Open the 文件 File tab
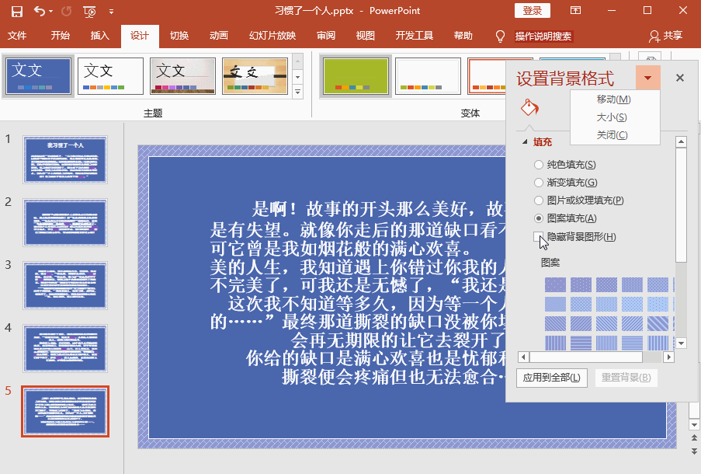This screenshot has height=474, width=701. tap(17, 36)
